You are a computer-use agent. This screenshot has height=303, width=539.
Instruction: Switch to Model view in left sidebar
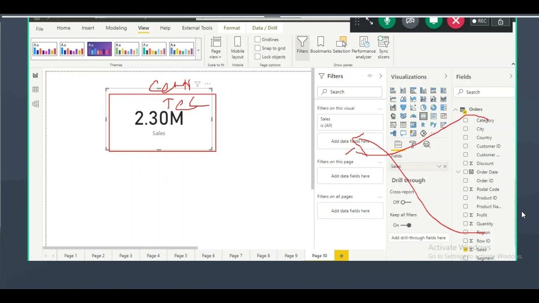tap(35, 104)
